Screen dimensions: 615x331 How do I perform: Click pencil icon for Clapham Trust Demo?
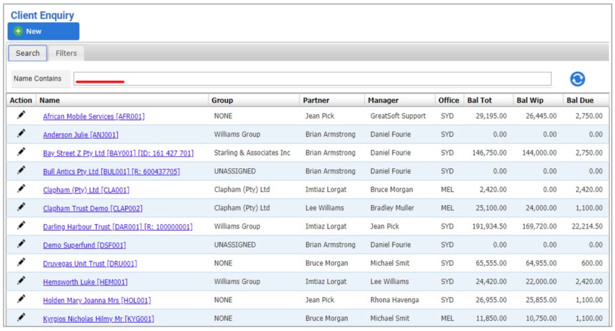21,207
